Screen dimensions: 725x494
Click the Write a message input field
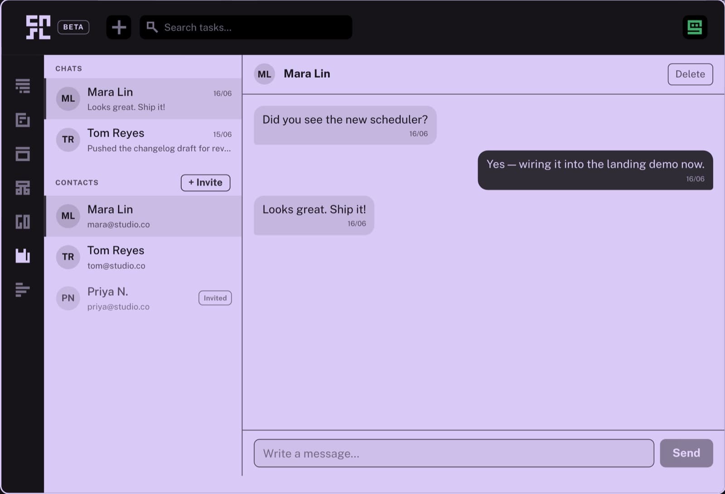pyautogui.click(x=454, y=453)
